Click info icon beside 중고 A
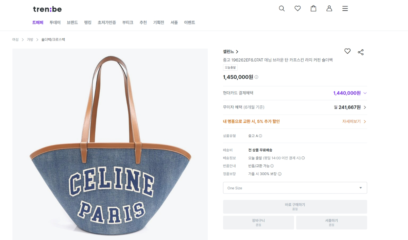 pyautogui.click(x=260, y=136)
